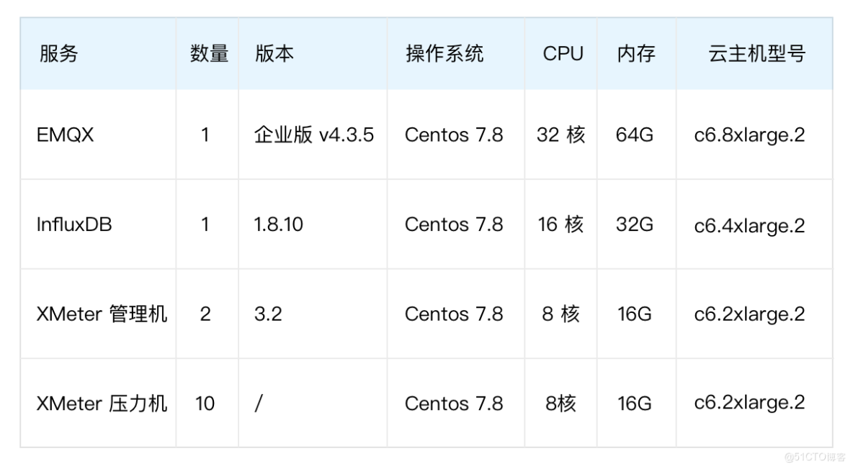Click the 服务 column header
The height and width of the screenshot is (469, 853).
(x=58, y=54)
